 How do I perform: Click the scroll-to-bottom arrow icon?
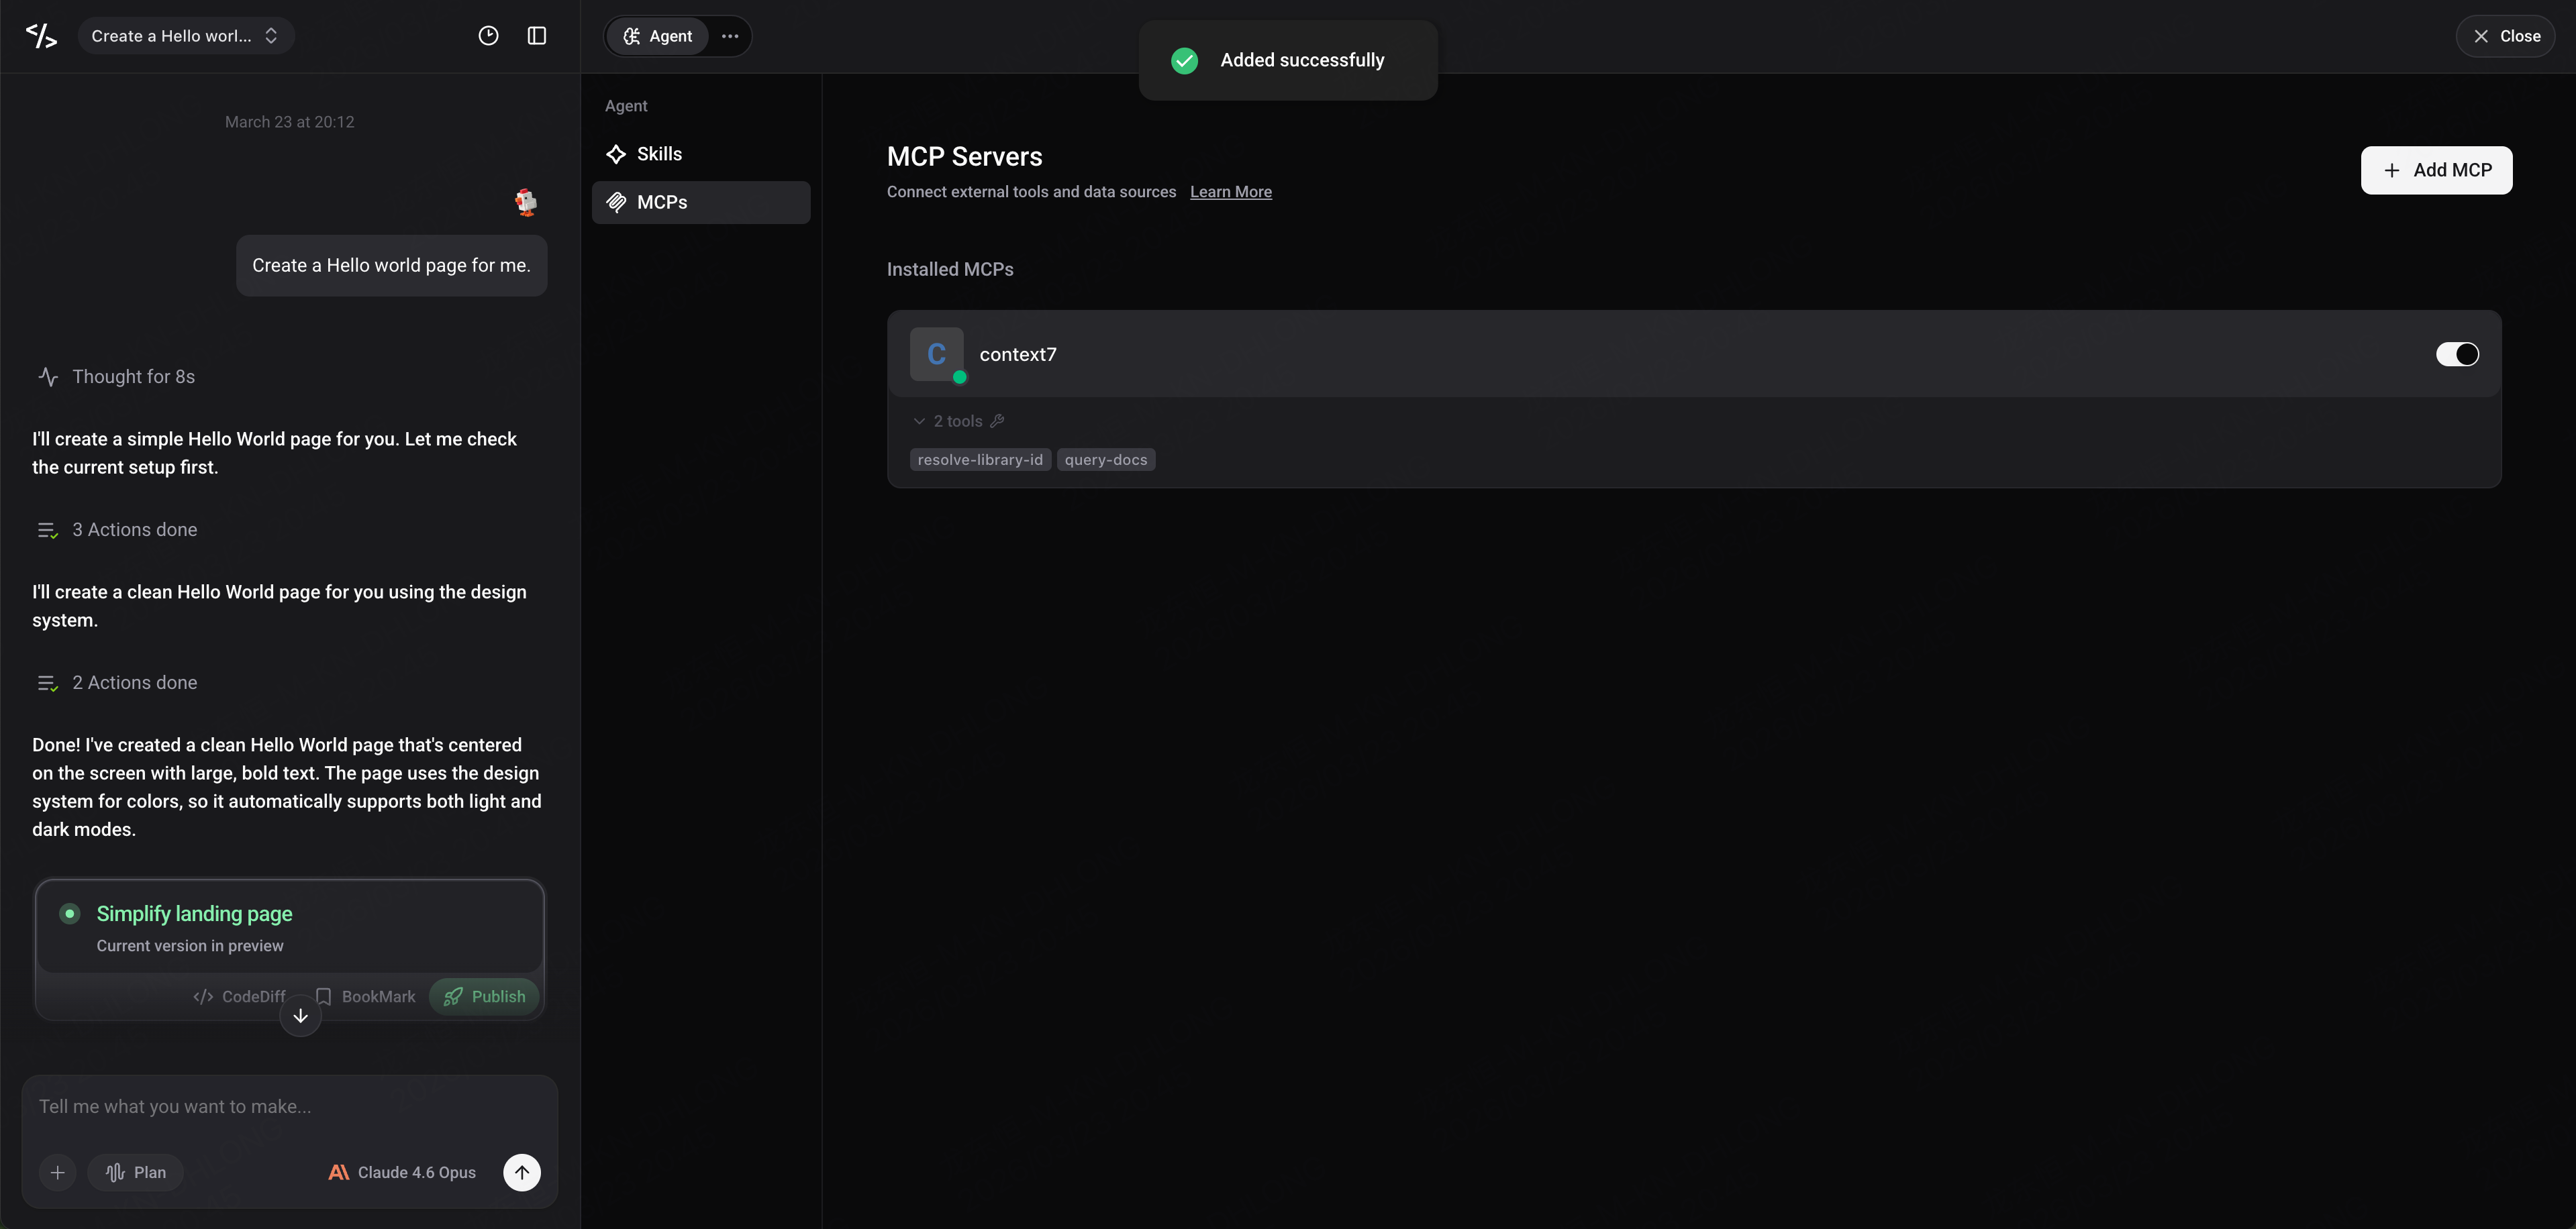(300, 1016)
